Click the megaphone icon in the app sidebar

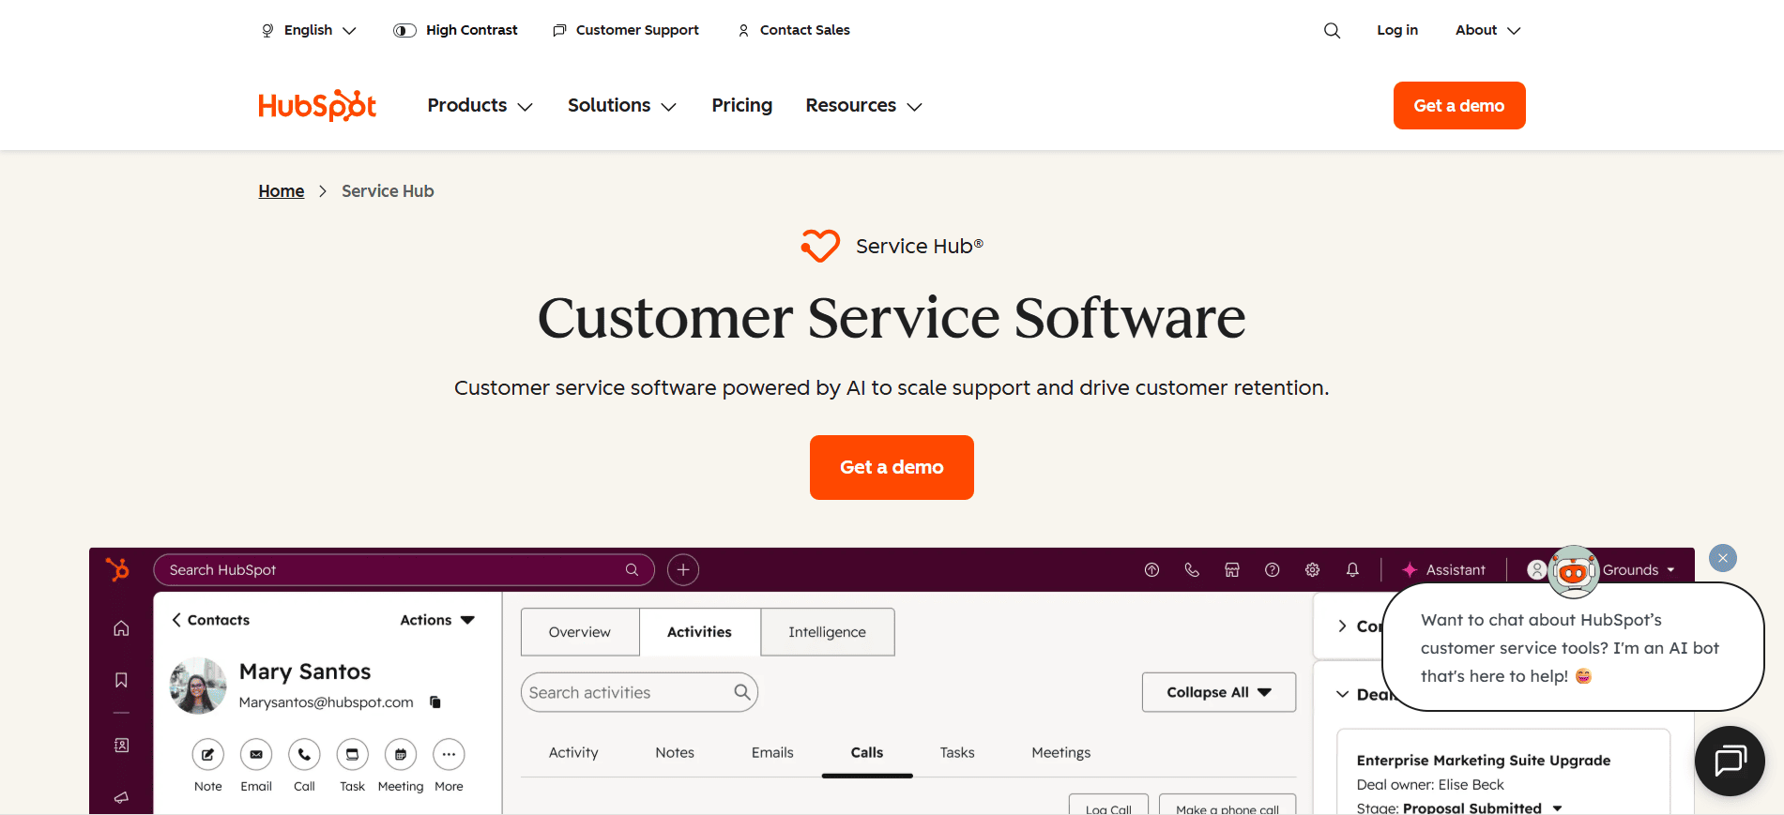(x=121, y=797)
